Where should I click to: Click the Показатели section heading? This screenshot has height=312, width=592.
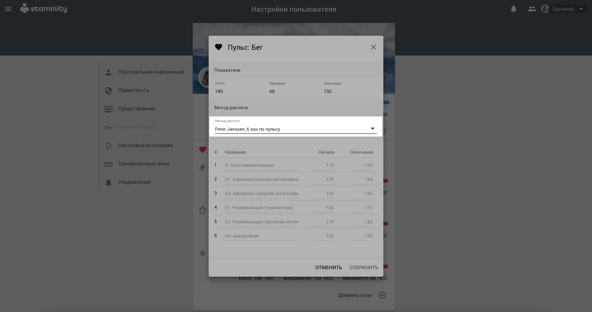coord(227,70)
